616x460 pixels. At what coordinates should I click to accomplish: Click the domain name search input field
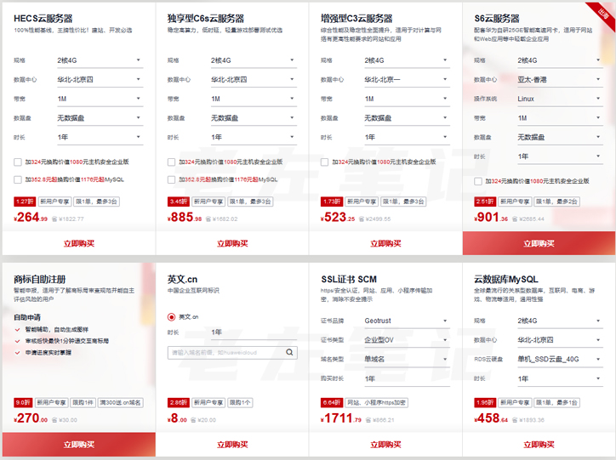point(225,351)
